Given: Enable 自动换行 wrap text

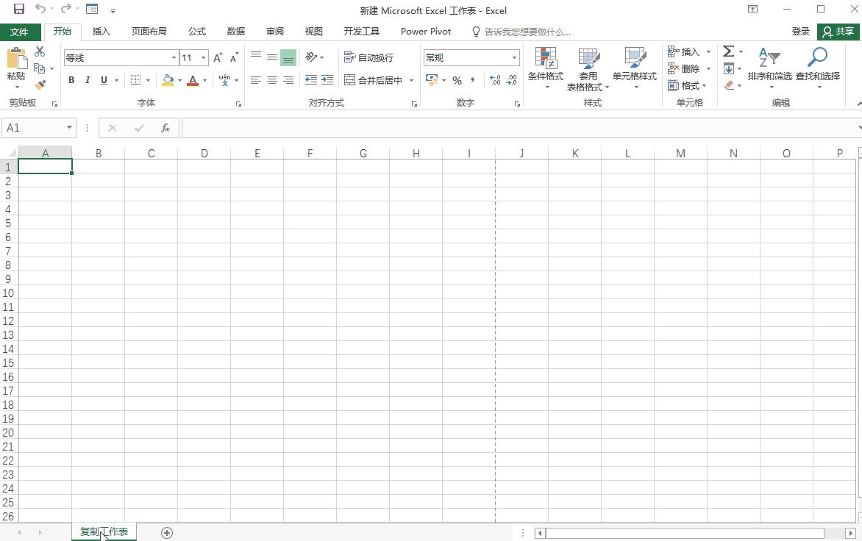Looking at the screenshot, I should [x=369, y=57].
